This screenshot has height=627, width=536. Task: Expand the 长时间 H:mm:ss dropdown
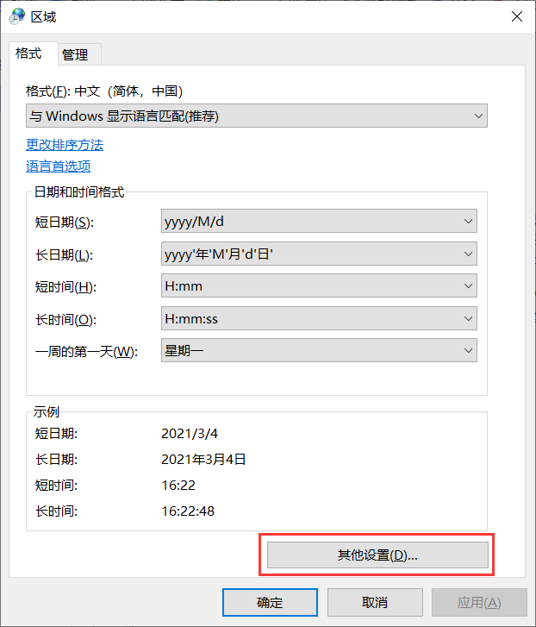[319, 319]
